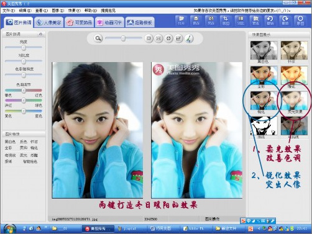Click the 打开 (Open) toolbar icon
Image resolution: width=312 pixels, height=234 pixels.
pos(181,20)
